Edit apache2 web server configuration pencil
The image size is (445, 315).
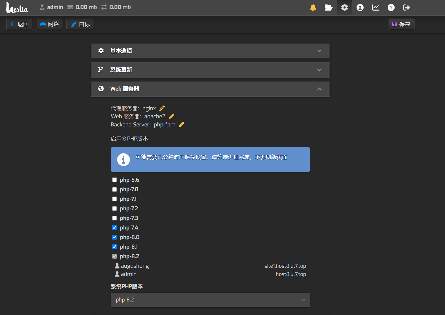tap(172, 116)
